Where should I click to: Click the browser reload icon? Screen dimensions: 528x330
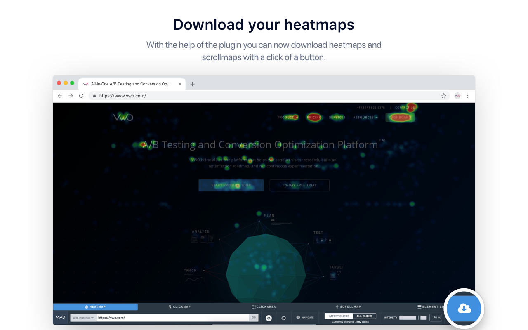pyautogui.click(x=81, y=96)
